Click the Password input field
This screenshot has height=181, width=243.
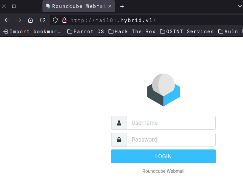point(171,140)
